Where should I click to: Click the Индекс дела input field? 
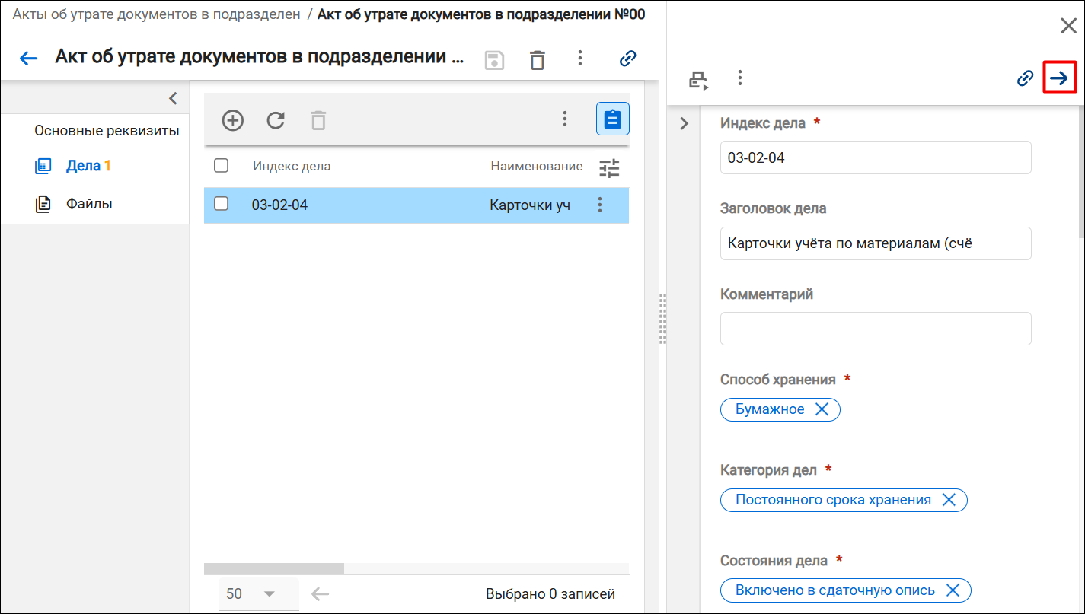click(x=876, y=157)
